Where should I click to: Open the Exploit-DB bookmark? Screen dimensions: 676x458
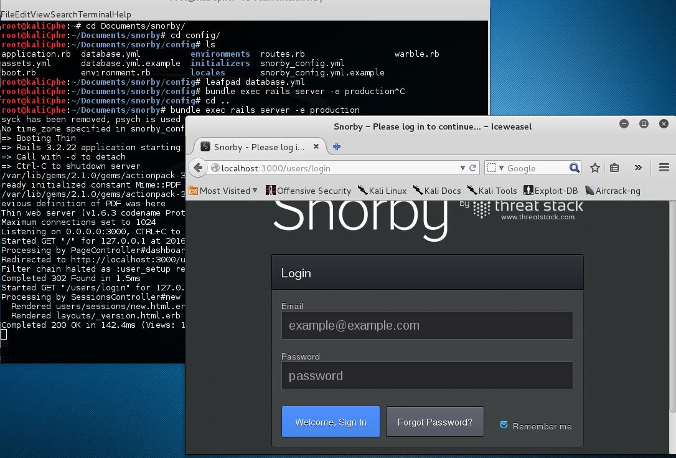click(550, 191)
